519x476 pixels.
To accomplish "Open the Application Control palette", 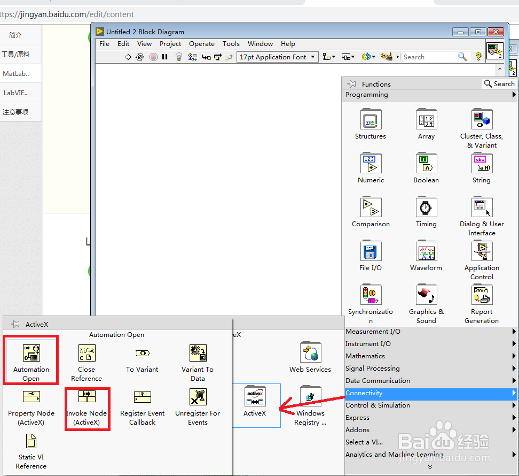I will click(x=482, y=260).
